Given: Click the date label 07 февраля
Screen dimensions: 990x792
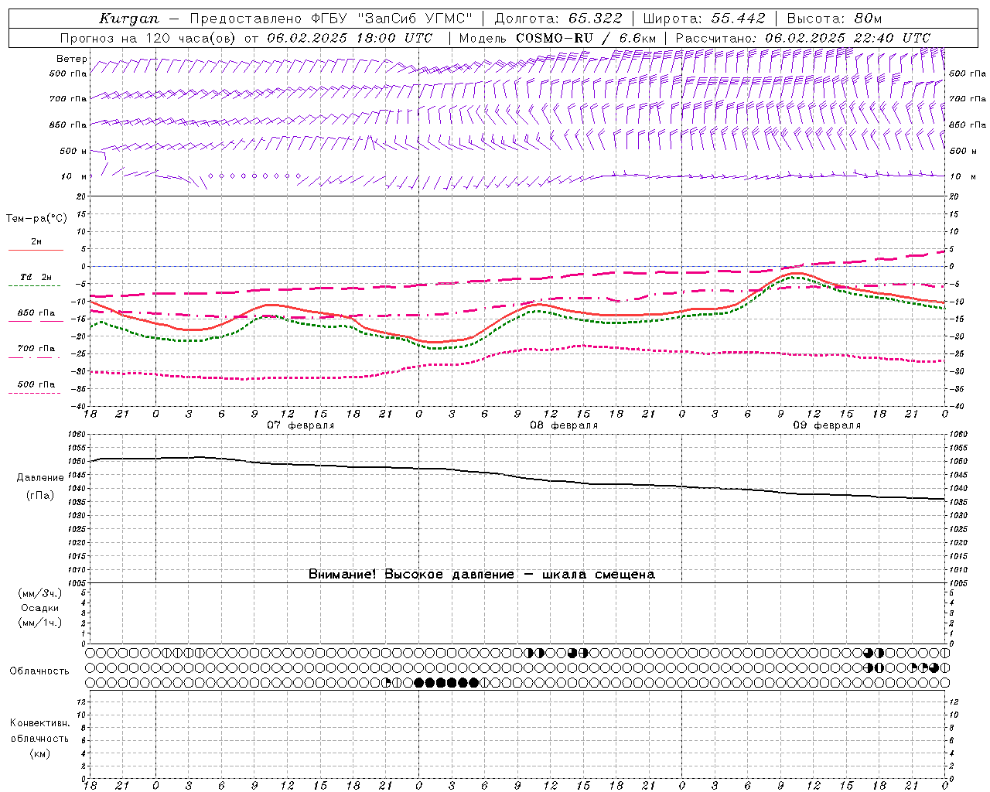Looking at the screenshot, I should tap(301, 425).
